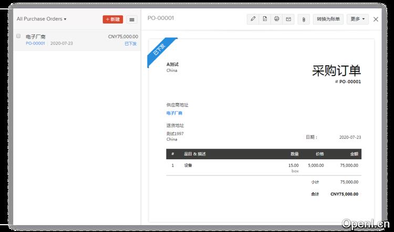Viewport: 394px width, 232px height.
Task: Click the 供应商地址 label
Action: click(x=177, y=105)
